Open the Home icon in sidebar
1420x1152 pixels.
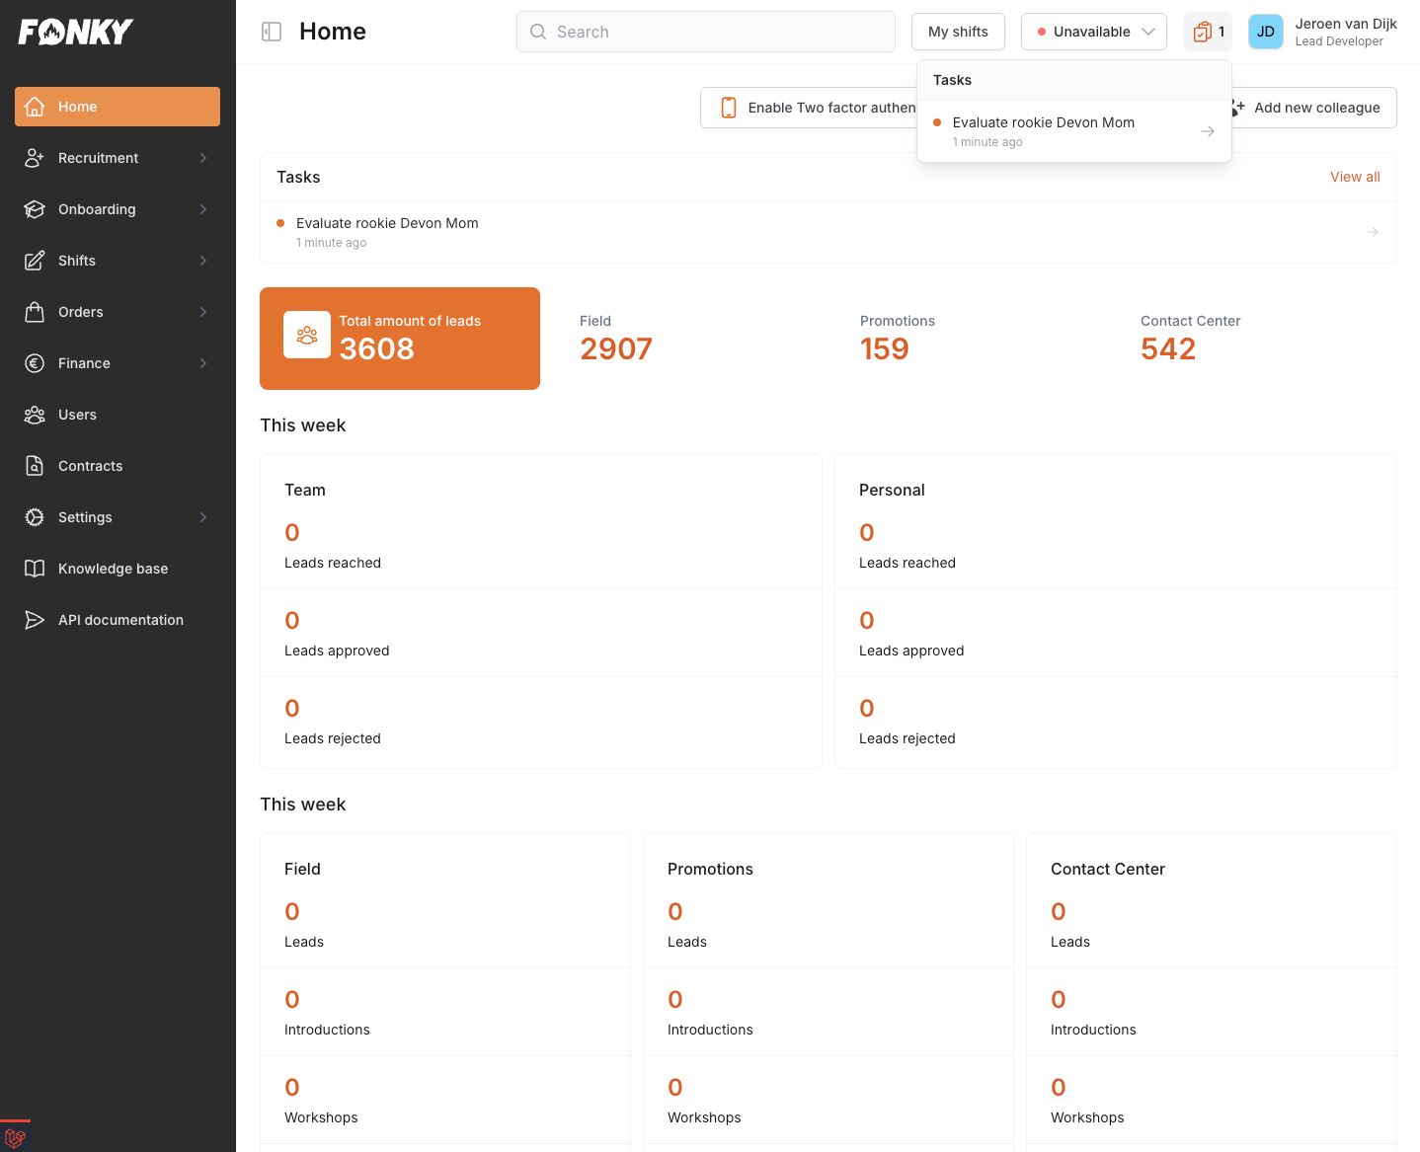click(35, 106)
